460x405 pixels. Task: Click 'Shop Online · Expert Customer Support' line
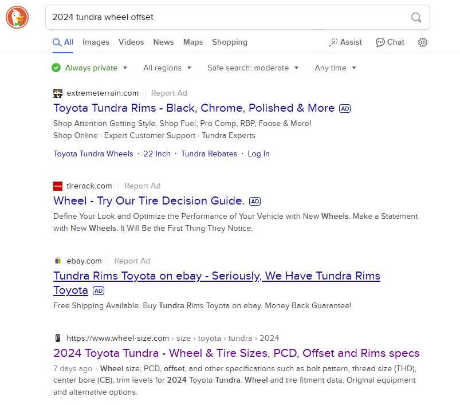154,136
